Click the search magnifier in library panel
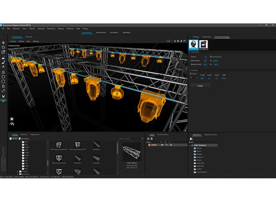This screenshot has height=207, width=276. click(142, 139)
